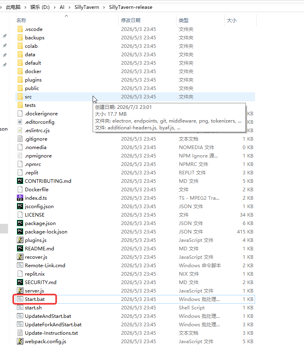This screenshot has width=304, height=350.
Task: Select the UpdateAndStart.bat file row
Action: pyautogui.click(x=135, y=316)
